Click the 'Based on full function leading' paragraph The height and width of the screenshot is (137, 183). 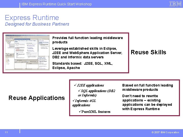pos(148,87)
